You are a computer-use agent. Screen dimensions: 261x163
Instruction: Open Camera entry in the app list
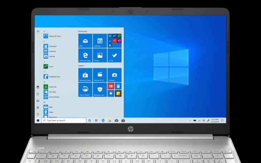pos(49,56)
